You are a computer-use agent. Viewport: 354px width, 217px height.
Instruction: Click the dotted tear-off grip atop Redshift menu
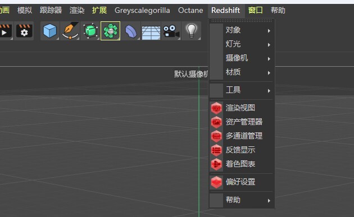(x=242, y=21)
